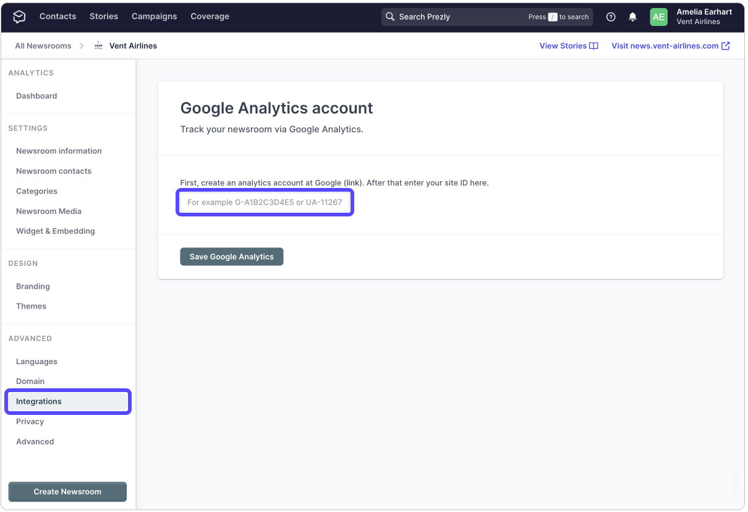Click the breadcrumb chevron separator
Screen dimensions: 748x512
click(x=82, y=46)
